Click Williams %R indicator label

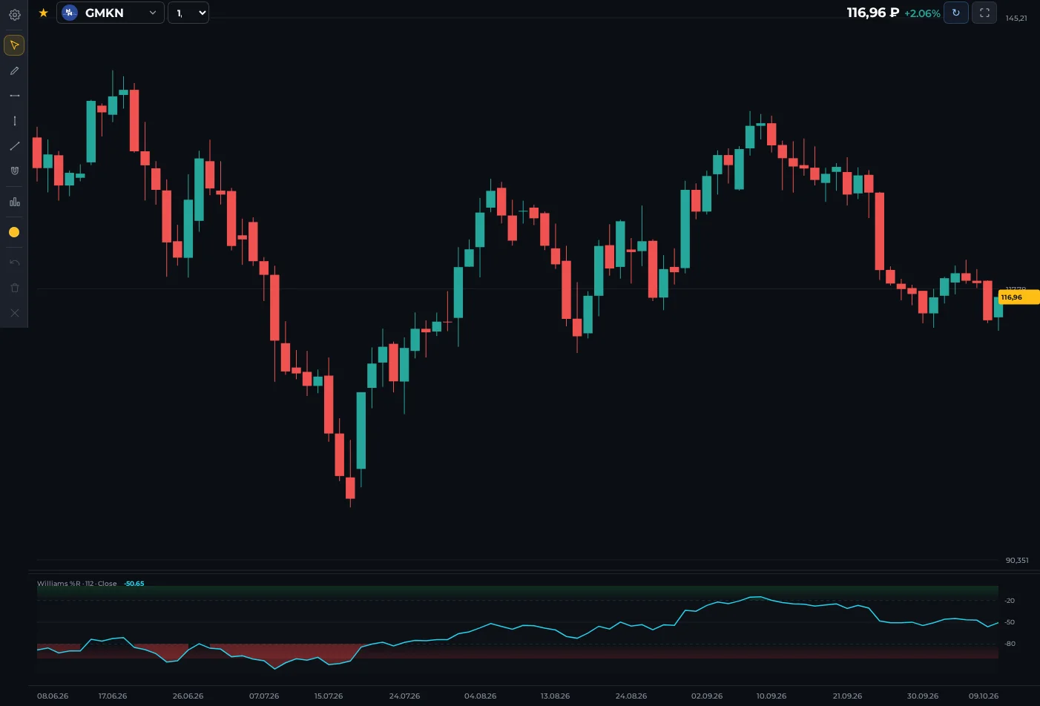[77, 584]
